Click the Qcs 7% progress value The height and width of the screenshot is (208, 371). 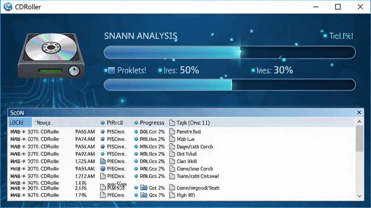157,195
